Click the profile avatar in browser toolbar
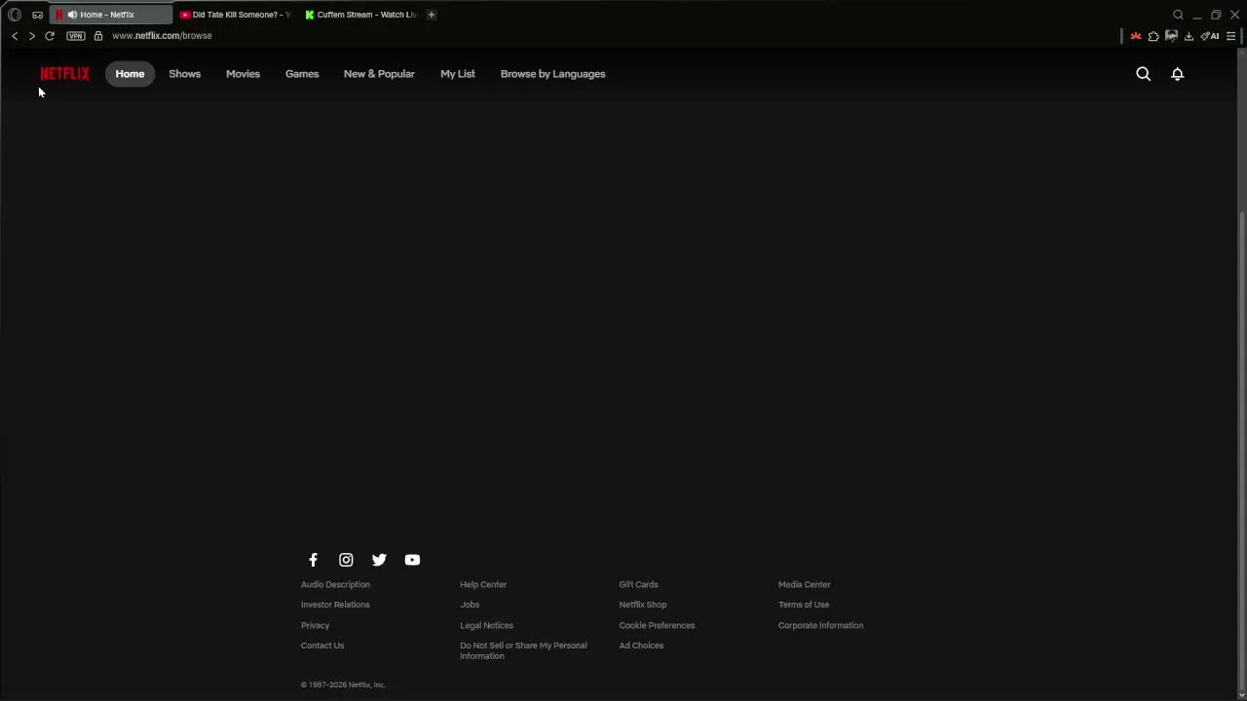 [1171, 36]
